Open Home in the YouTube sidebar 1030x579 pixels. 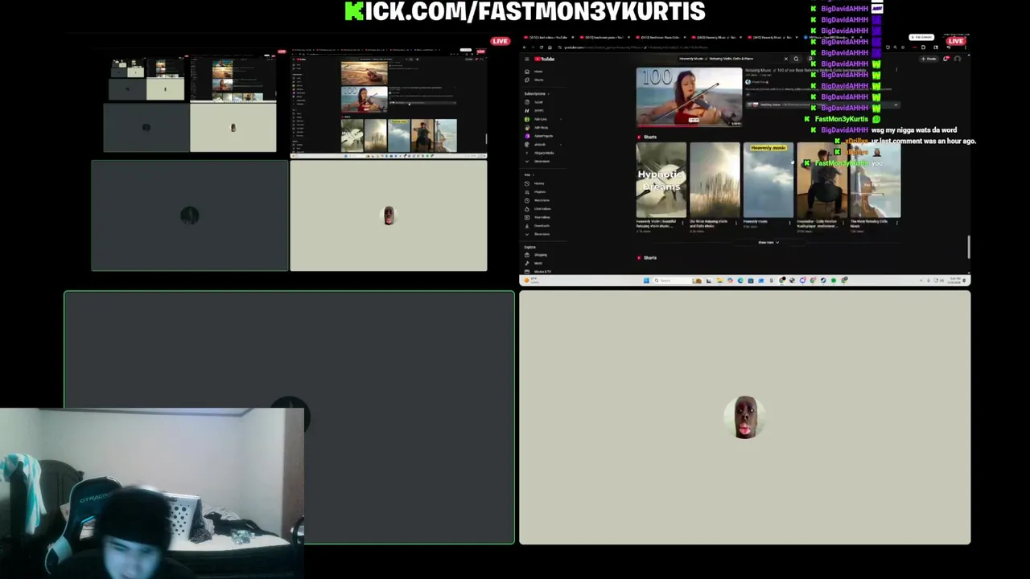click(x=535, y=72)
